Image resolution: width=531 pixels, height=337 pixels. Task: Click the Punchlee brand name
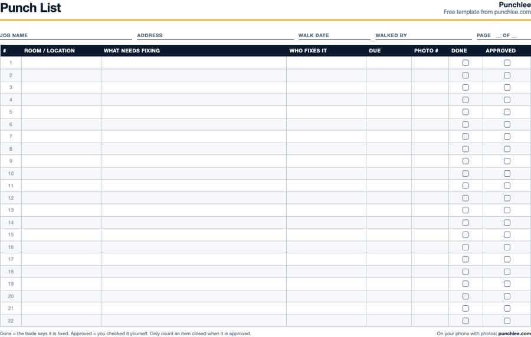click(514, 5)
